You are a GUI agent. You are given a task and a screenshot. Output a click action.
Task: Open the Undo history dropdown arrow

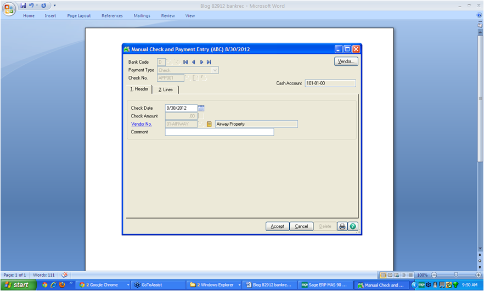point(37,5)
